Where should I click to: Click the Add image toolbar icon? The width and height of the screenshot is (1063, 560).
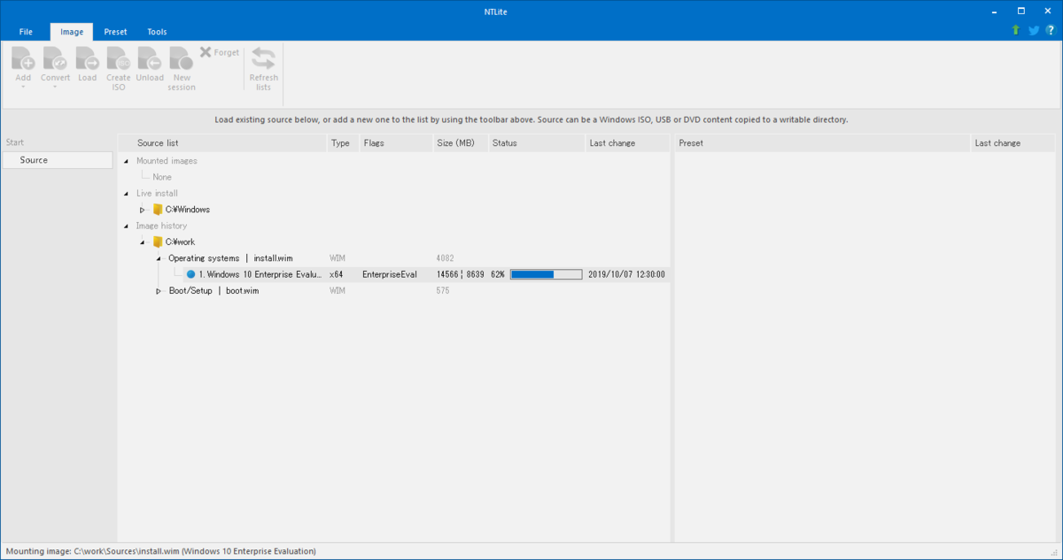tap(23, 58)
